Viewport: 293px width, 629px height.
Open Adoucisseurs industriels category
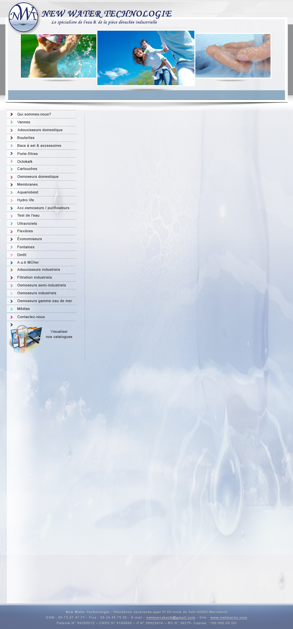39,269
